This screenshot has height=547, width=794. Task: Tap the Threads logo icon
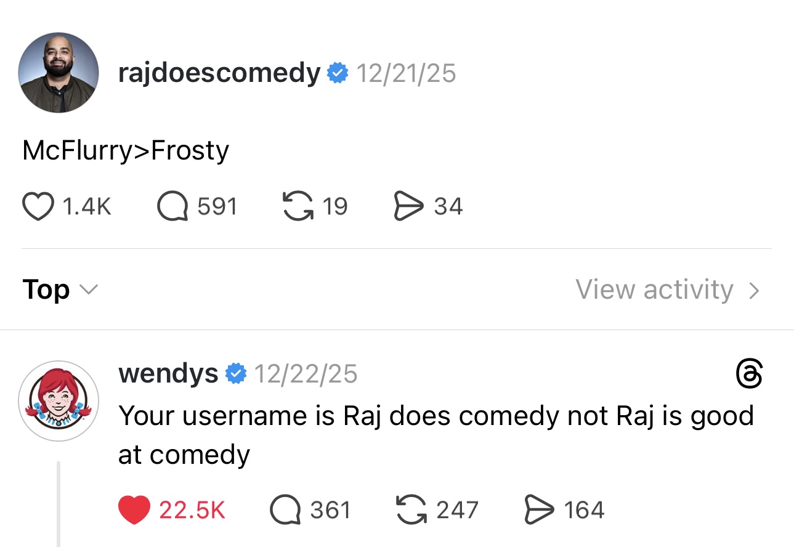click(x=749, y=375)
